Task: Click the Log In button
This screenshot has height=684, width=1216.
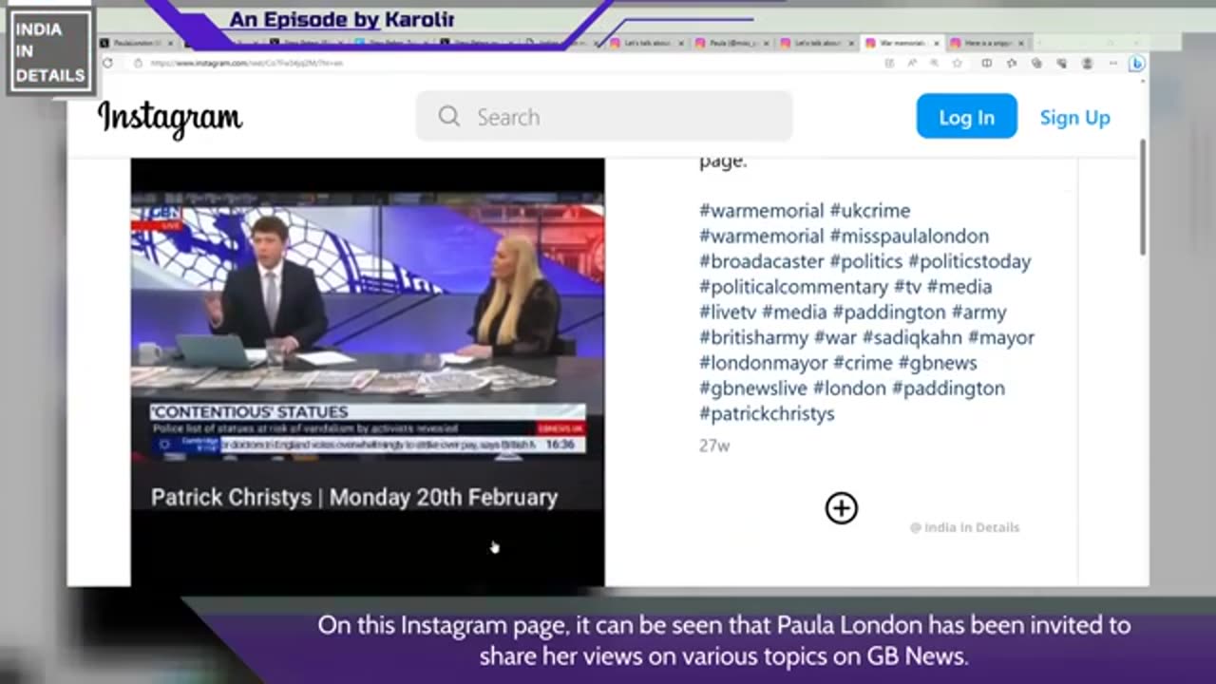Action: [x=966, y=117]
